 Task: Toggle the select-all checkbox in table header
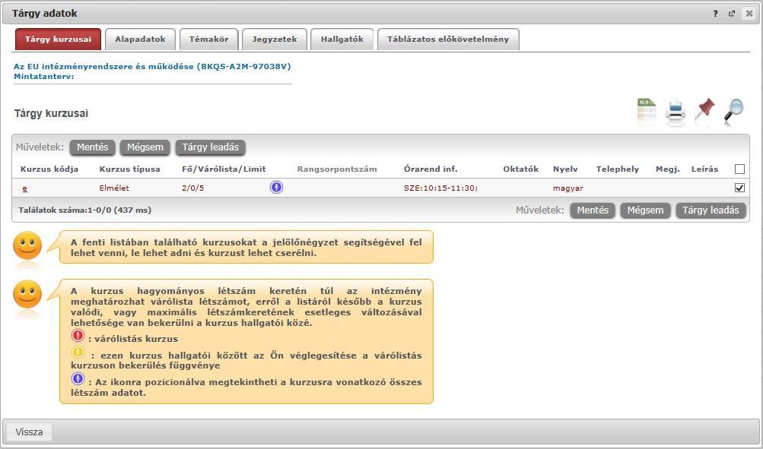pyautogui.click(x=739, y=169)
